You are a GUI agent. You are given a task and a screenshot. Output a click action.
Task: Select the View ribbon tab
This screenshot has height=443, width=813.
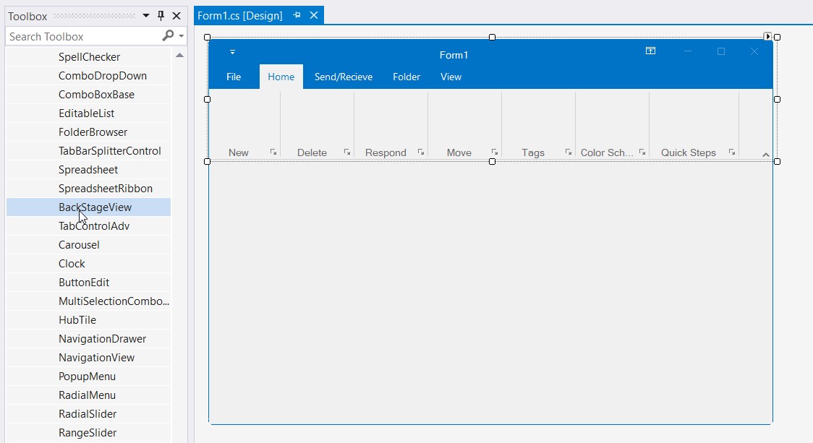(450, 77)
